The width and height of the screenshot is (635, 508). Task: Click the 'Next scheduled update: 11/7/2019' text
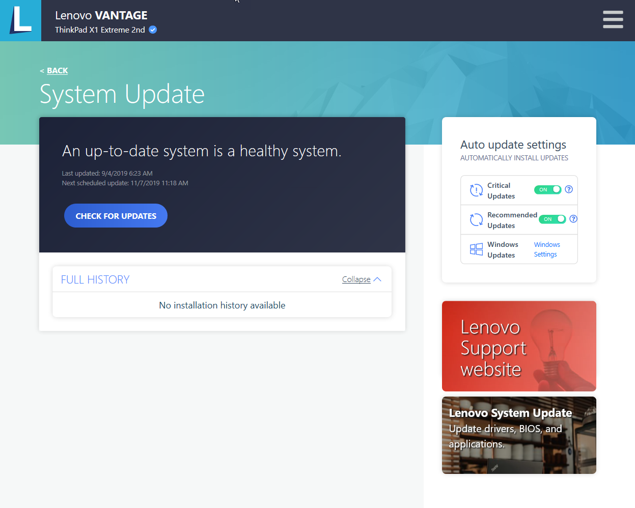125,183
